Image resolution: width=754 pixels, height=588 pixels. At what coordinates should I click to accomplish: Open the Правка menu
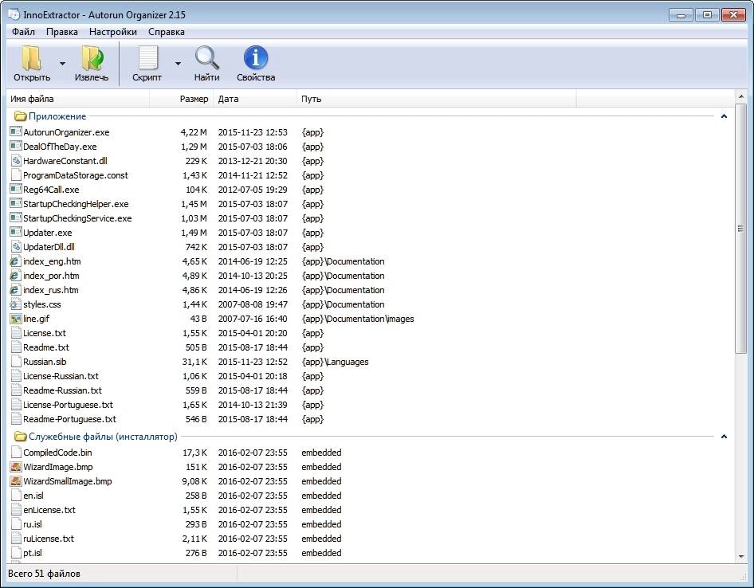pos(61,32)
